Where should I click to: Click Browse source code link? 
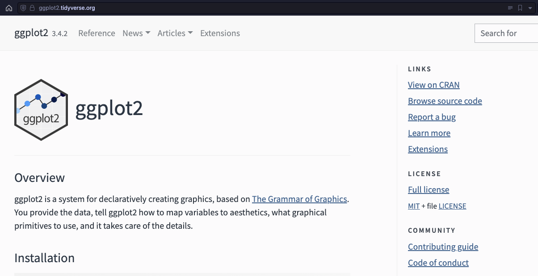445,101
